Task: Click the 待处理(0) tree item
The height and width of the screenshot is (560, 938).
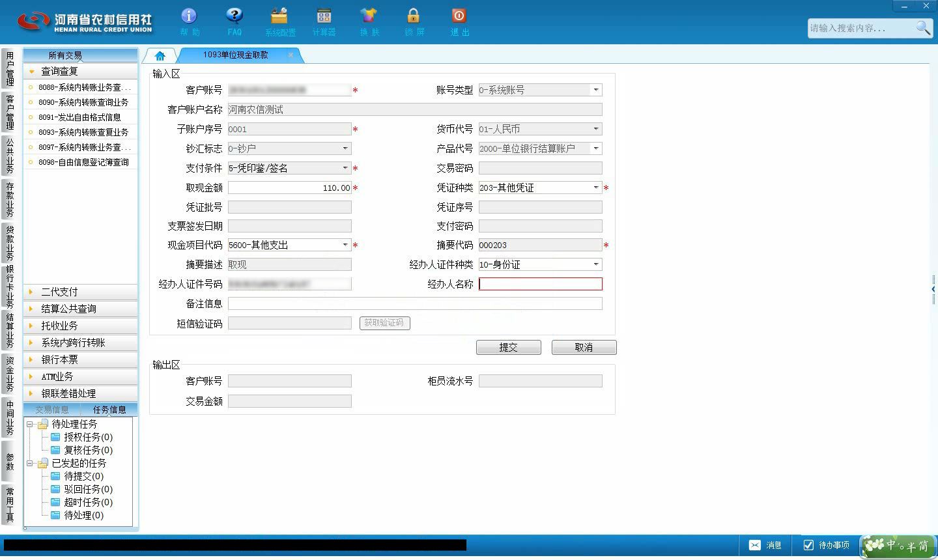Action: click(83, 515)
